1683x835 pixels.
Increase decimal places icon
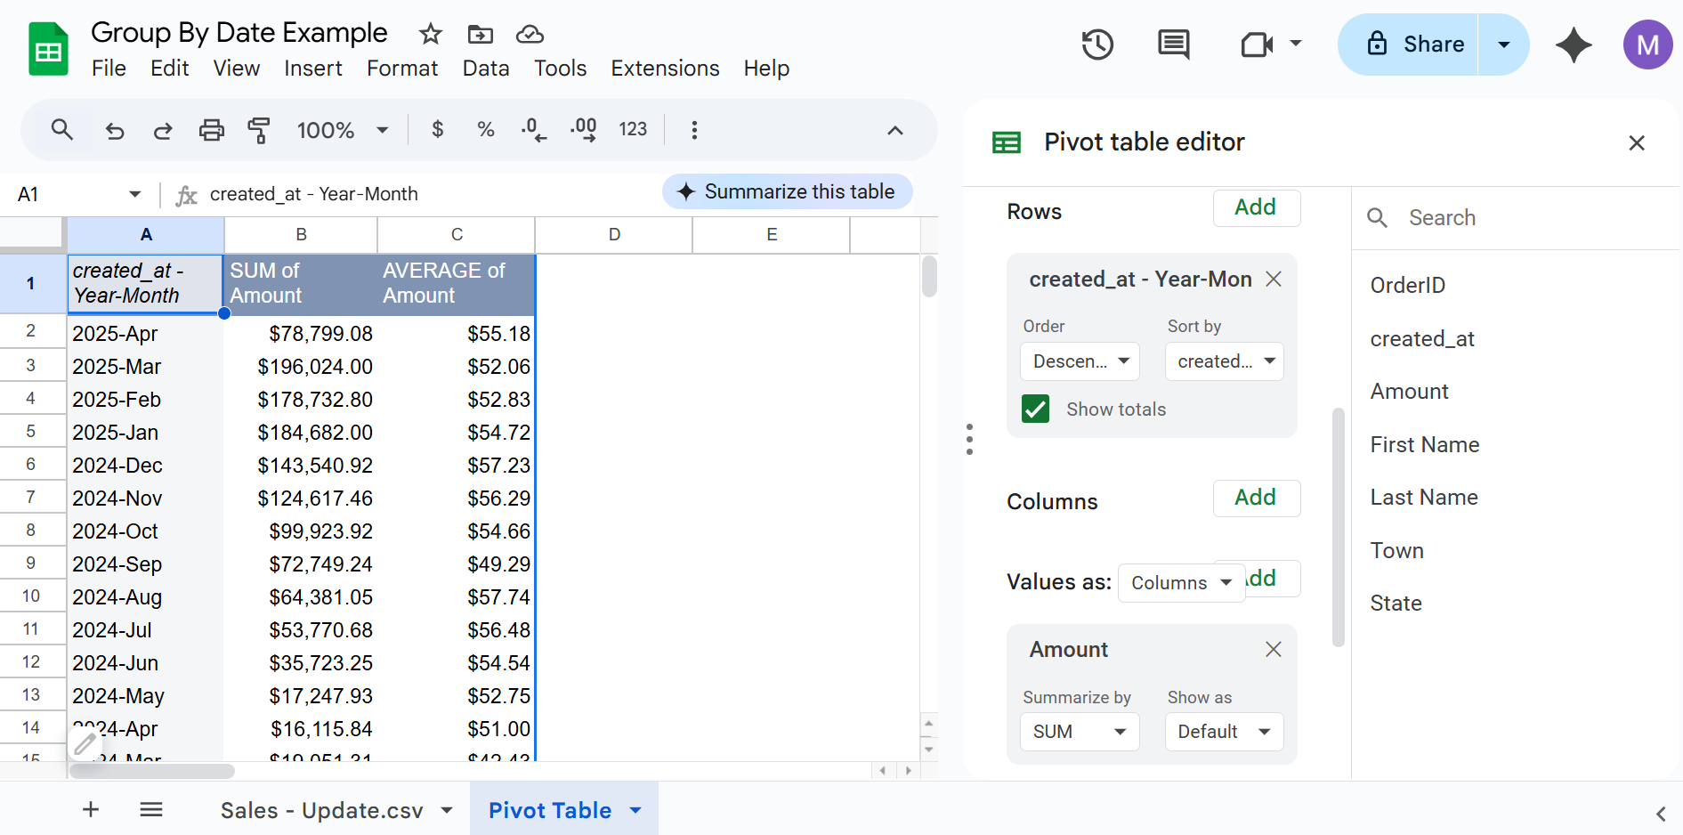pos(583,130)
